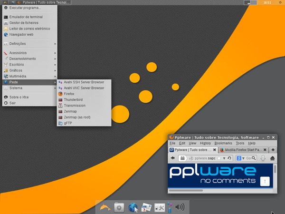
Task: Click Firefox back arrow button
Action: click(173, 158)
